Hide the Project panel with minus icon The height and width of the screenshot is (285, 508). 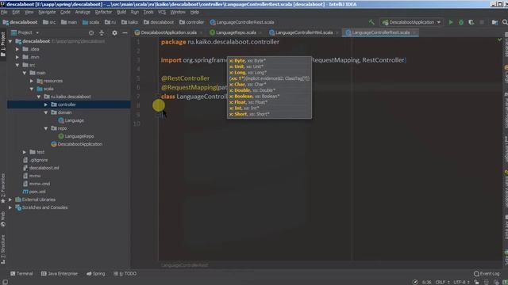coord(125,32)
